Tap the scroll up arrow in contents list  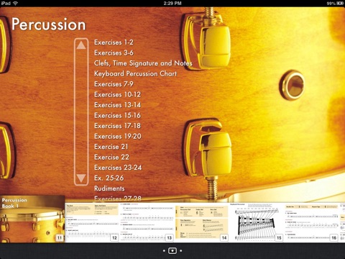(x=81, y=45)
